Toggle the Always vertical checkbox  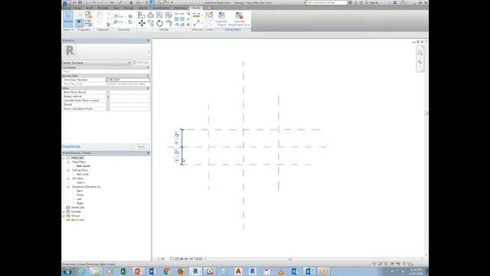point(108,97)
